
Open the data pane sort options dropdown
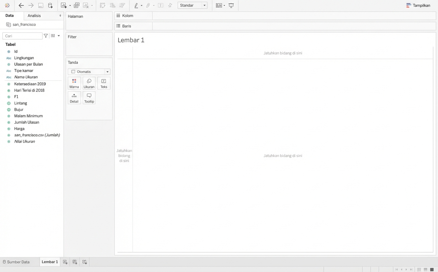[x=59, y=36]
